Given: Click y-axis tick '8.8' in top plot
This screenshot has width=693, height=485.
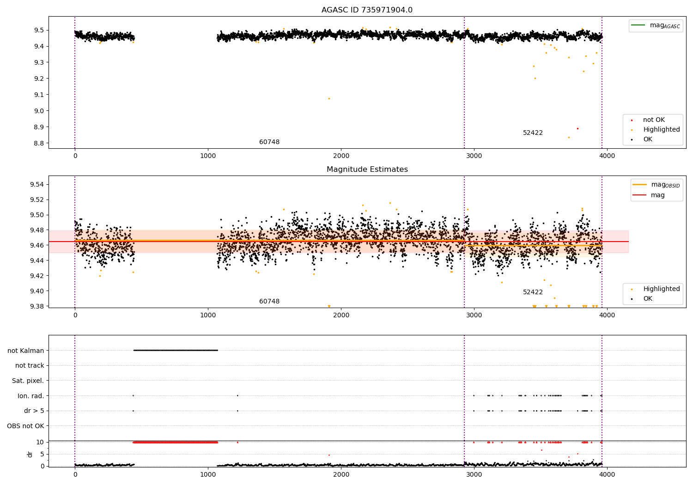Looking at the screenshot, I should 39,143.
